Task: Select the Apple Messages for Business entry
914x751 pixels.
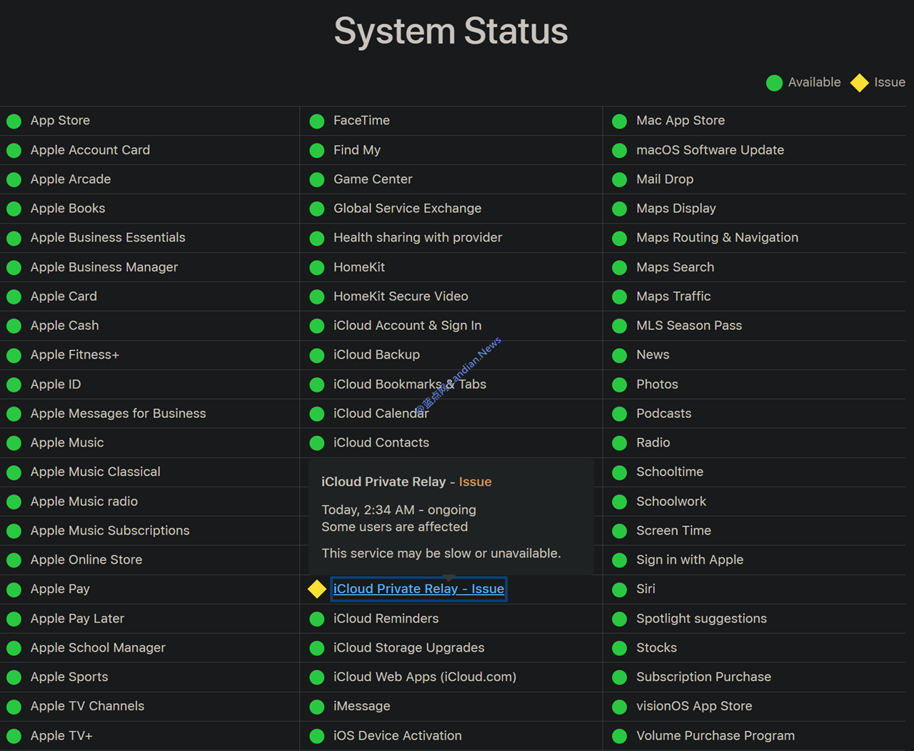Action: [118, 414]
